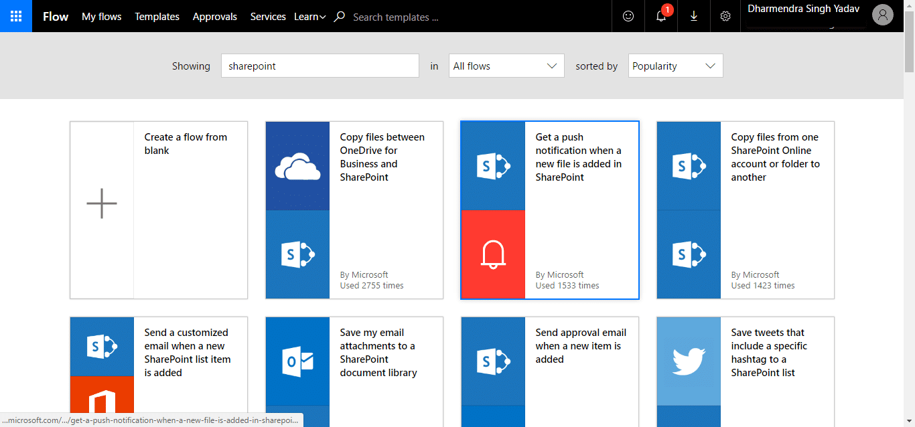Click the user profile avatar

(x=883, y=15)
